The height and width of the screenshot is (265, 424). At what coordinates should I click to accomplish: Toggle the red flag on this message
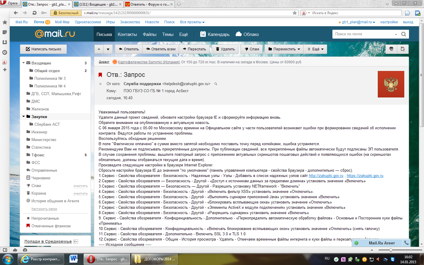point(100,75)
